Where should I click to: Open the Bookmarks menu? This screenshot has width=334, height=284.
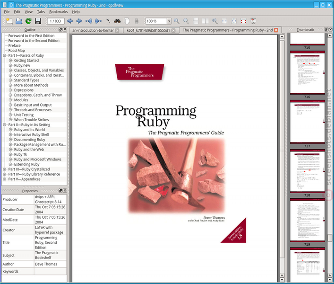59,12
